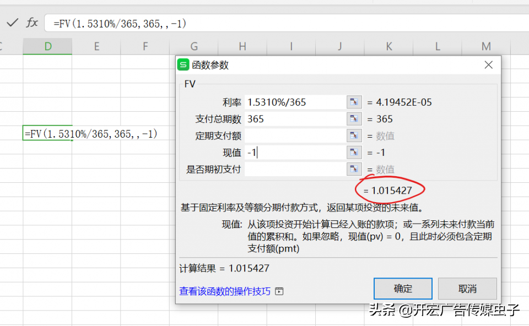Click the active cell showing the =FV formula
The width and height of the screenshot is (529, 326).
click(x=47, y=133)
